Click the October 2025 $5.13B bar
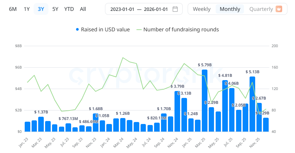 click(252, 104)
